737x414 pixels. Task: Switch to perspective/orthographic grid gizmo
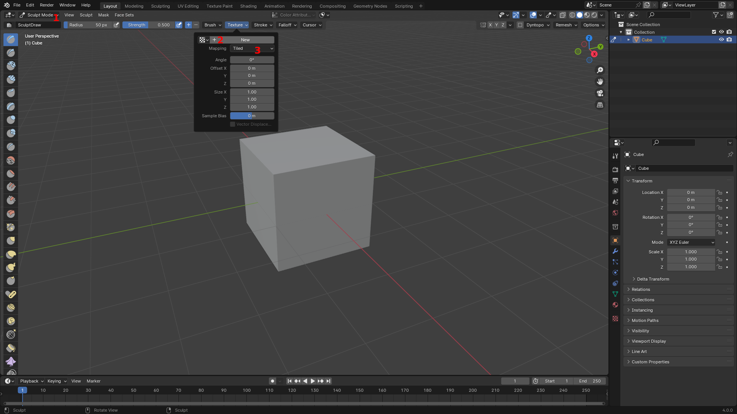click(x=600, y=105)
